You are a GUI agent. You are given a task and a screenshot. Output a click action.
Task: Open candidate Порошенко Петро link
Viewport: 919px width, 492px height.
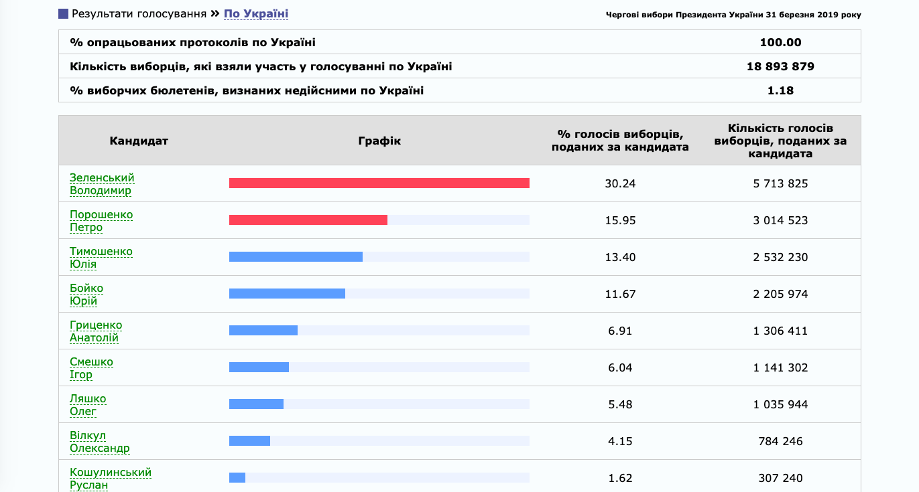click(x=101, y=221)
